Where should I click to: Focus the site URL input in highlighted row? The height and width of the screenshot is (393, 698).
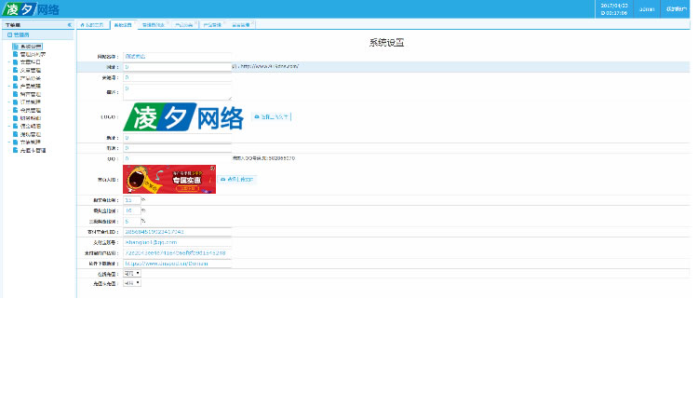[x=177, y=67]
